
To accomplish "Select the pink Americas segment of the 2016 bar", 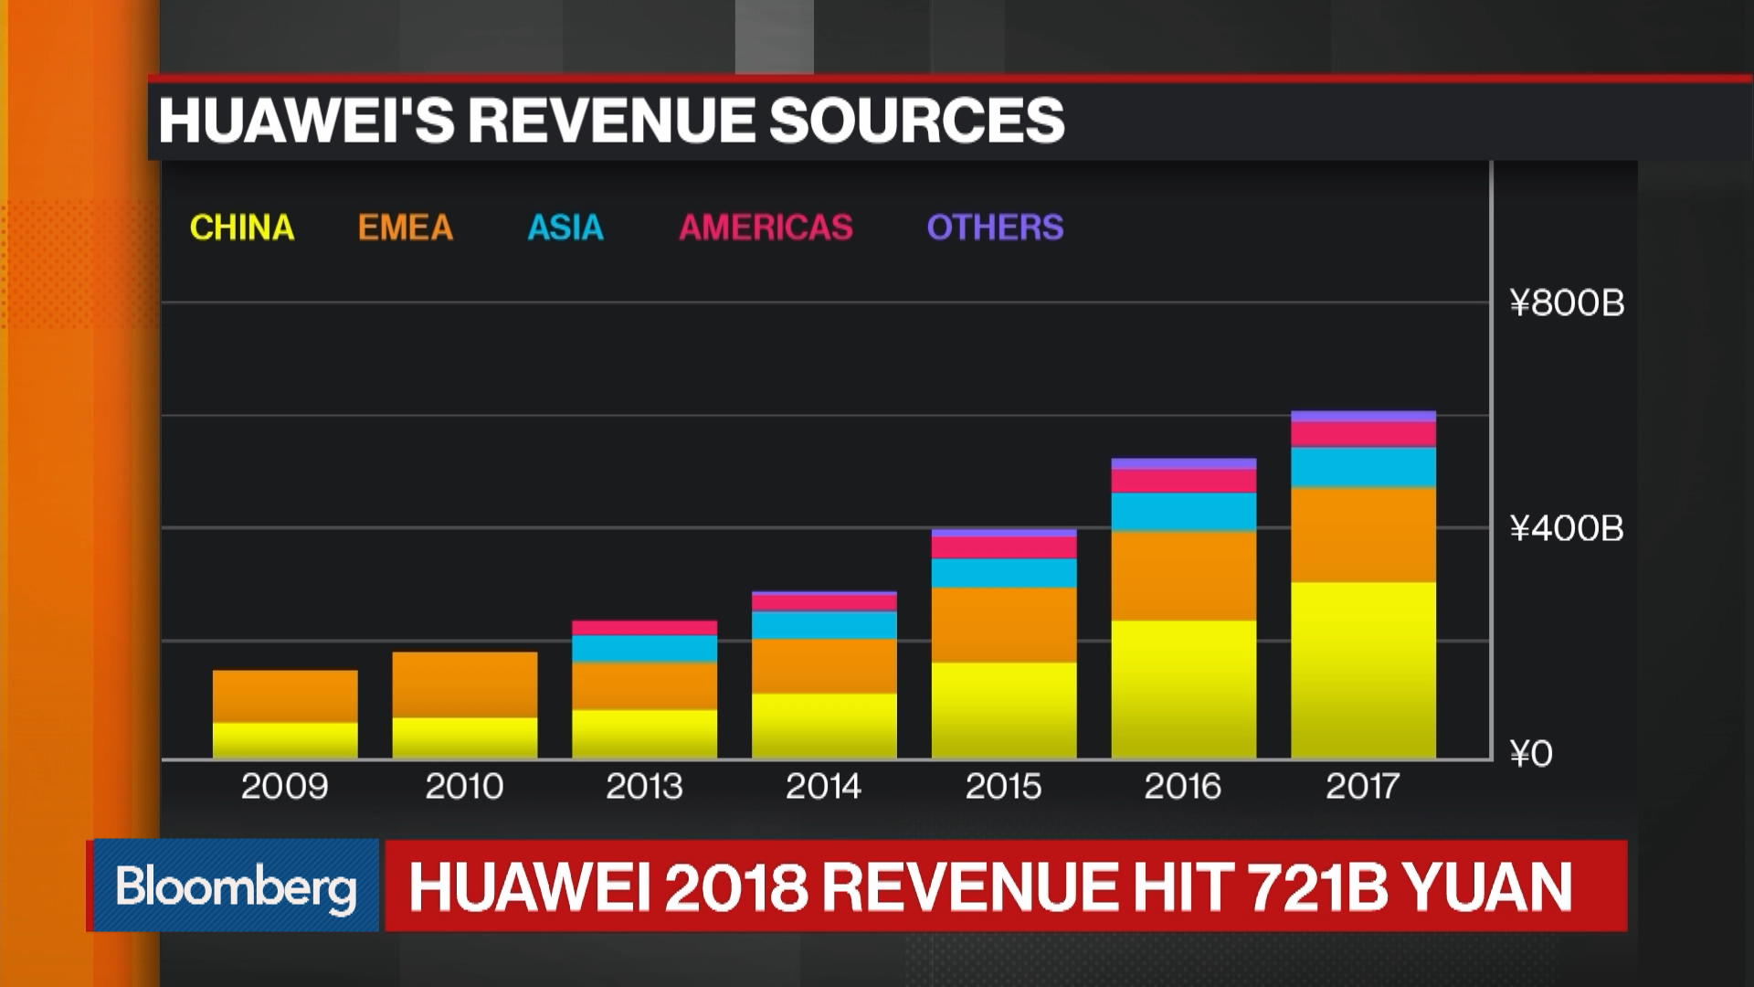I will coord(1183,481).
